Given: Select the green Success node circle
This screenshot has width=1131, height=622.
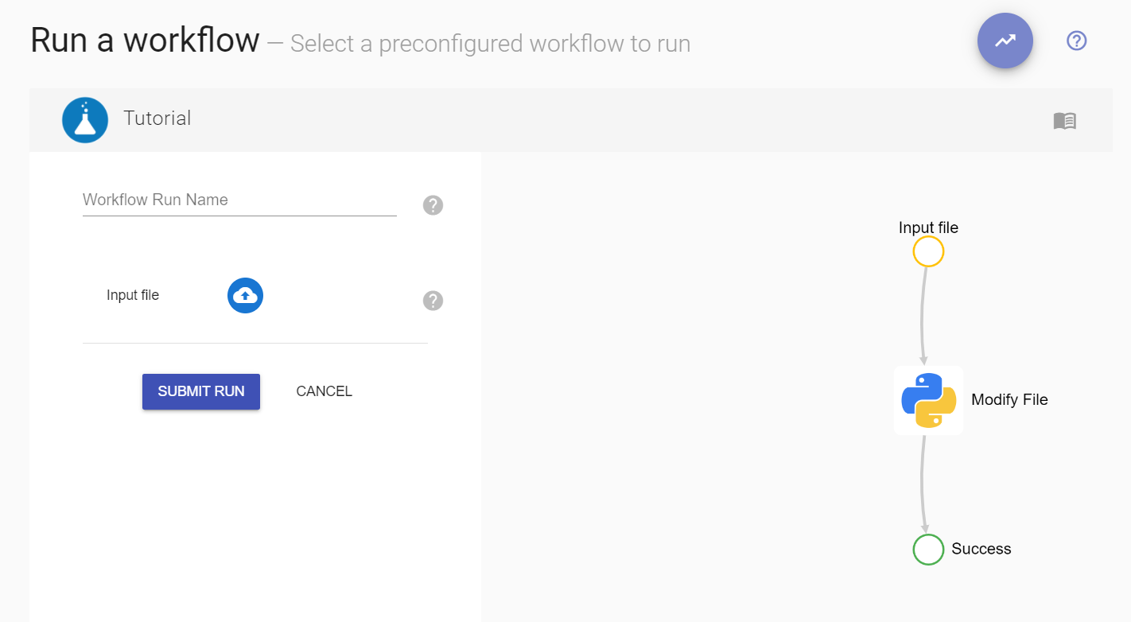Looking at the screenshot, I should [x=927, y=550].
